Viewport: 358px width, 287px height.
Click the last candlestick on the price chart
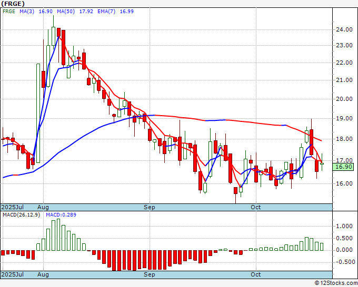click(x=322, y=163)
